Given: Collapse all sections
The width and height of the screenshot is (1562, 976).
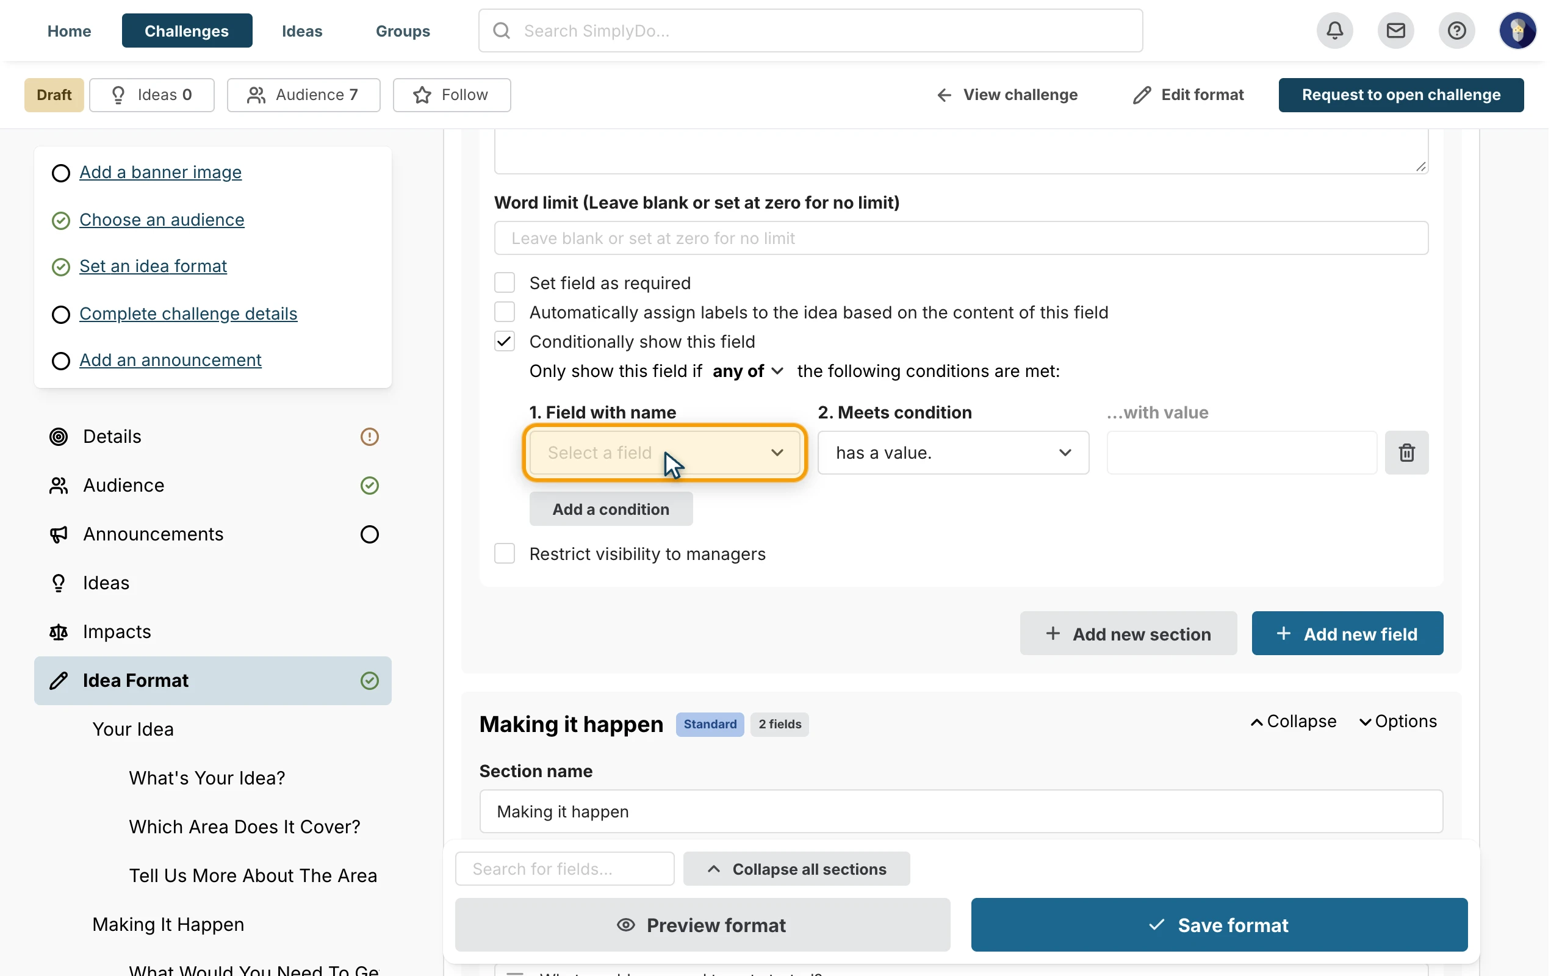Looking at the screenshot, I should tap(796, 869).
